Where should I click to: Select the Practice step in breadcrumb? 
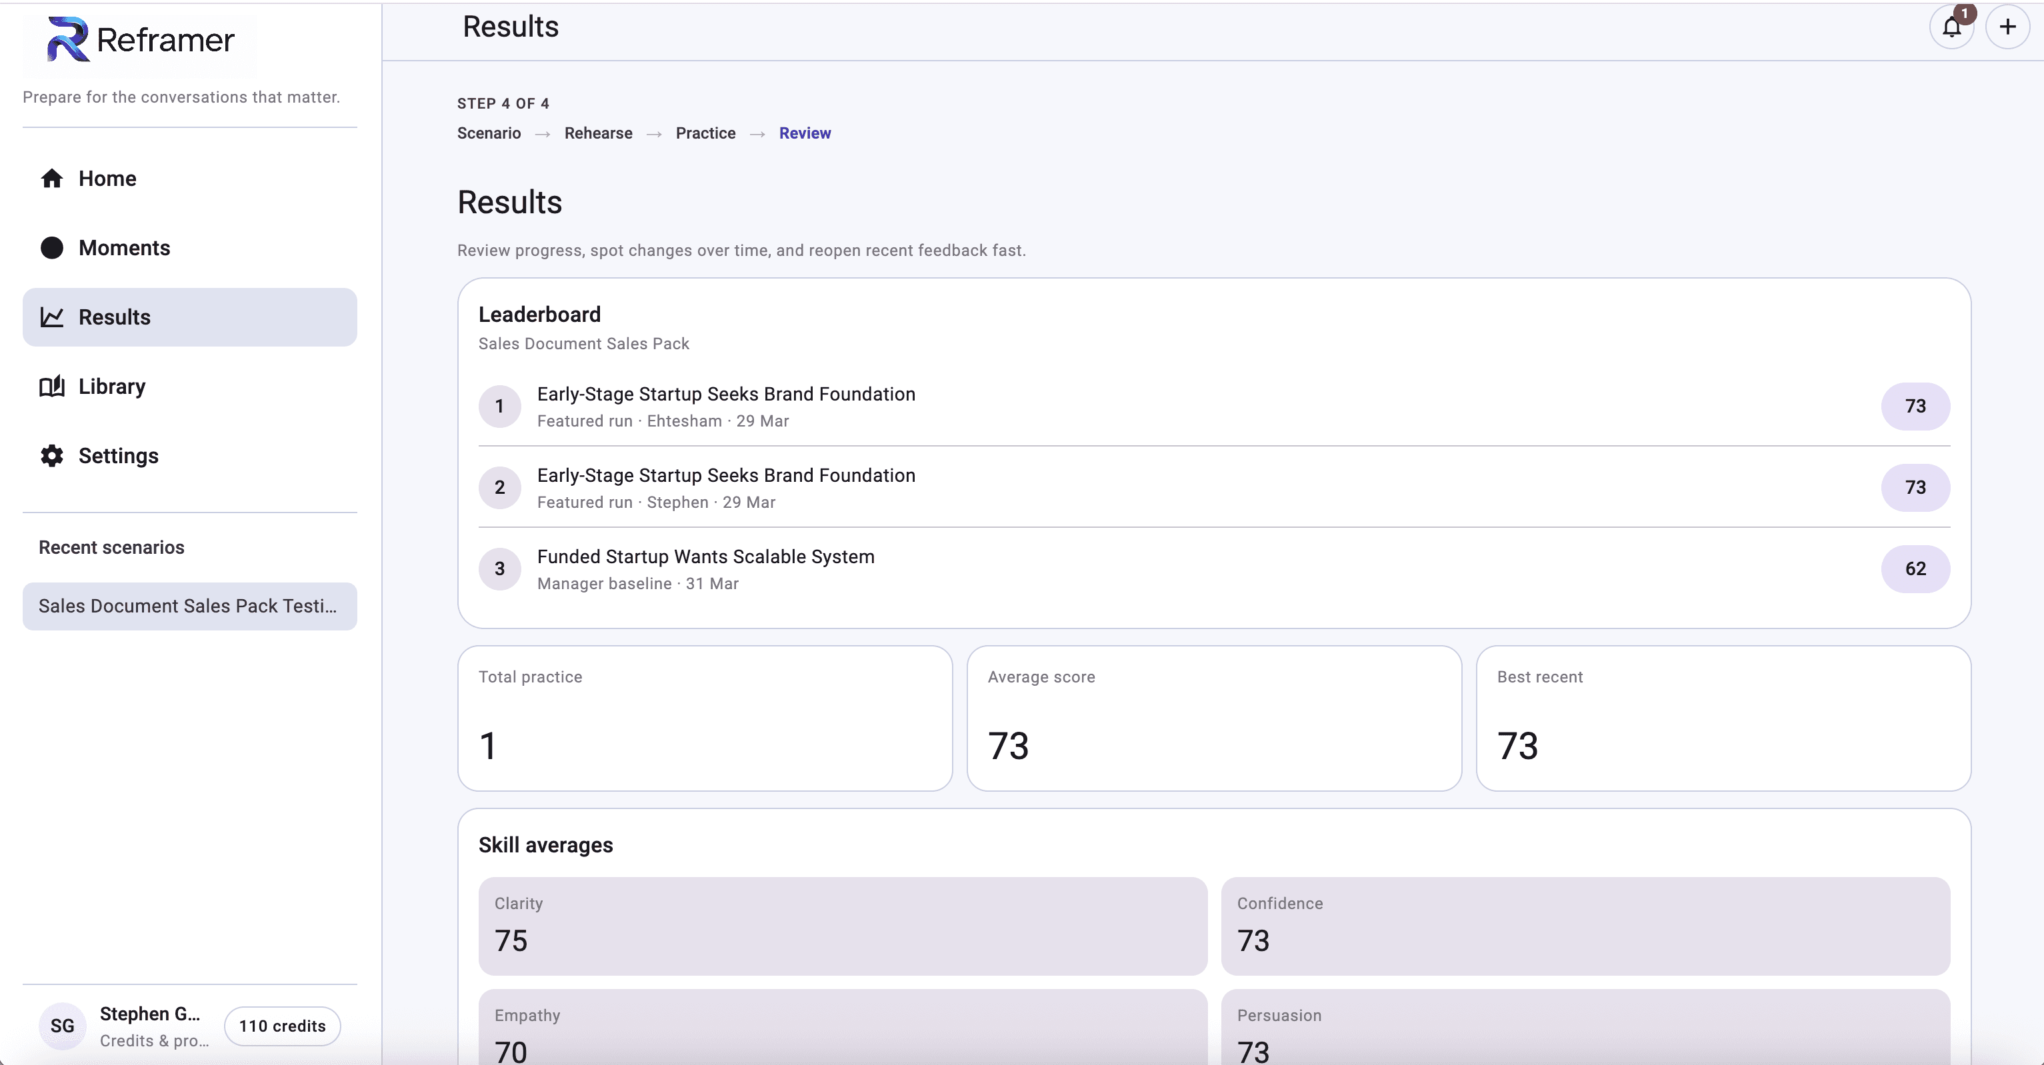705,133
